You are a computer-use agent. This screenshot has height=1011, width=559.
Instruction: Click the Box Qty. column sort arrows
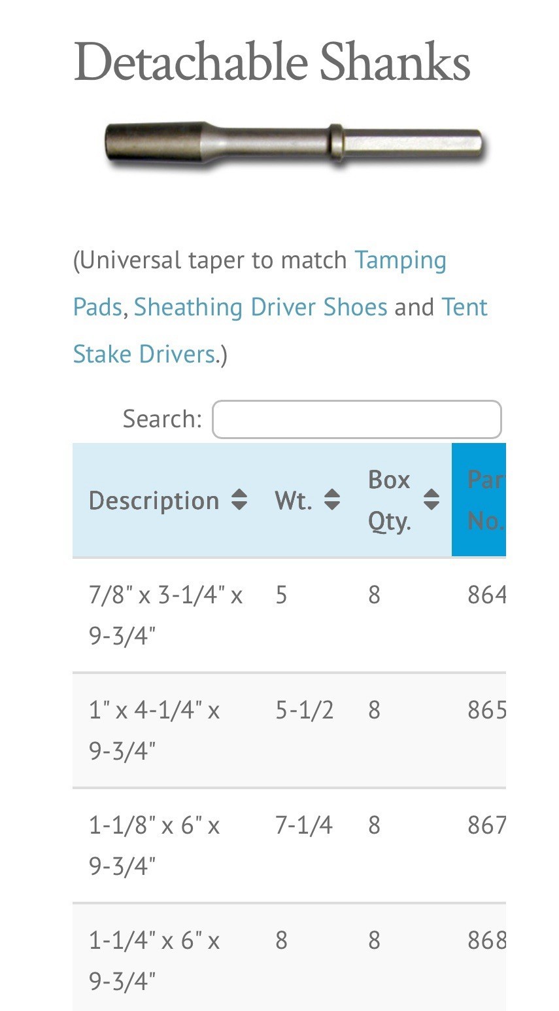tap(431, 500)
